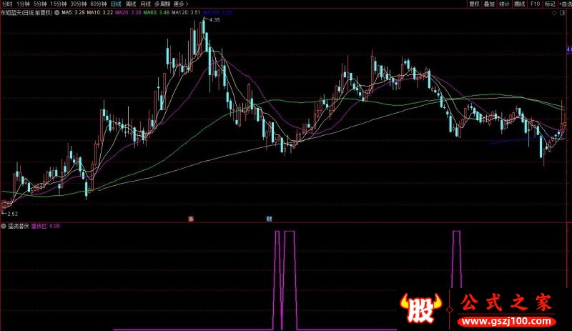572x331 pixels.
Task: Open the F10 company info button
Action: (x=535, y=4)
